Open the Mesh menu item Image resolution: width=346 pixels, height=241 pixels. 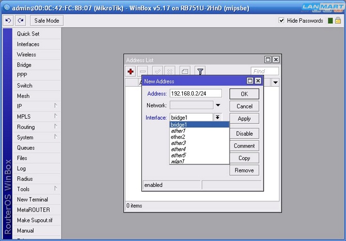tap(37, 96)
